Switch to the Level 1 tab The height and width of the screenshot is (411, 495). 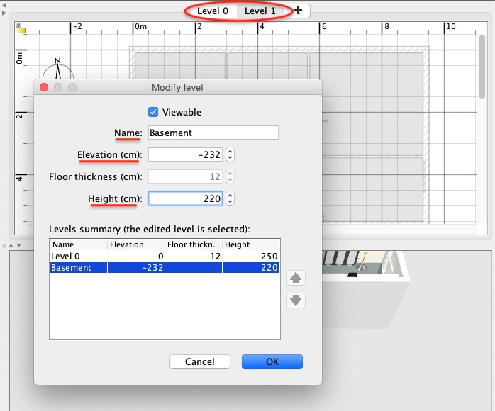(x=260, y=11)
